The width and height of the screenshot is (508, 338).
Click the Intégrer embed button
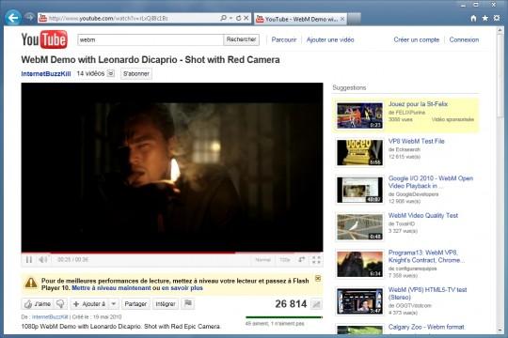point(166,304)
